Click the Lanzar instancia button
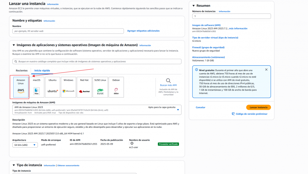The image size is (308, 174). (x=258, y=107)
